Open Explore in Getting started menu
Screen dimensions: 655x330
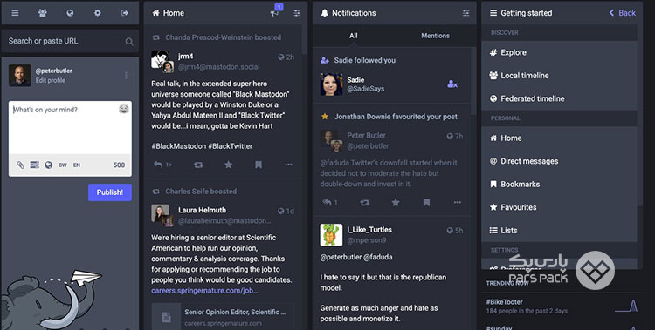coord(559,52)
